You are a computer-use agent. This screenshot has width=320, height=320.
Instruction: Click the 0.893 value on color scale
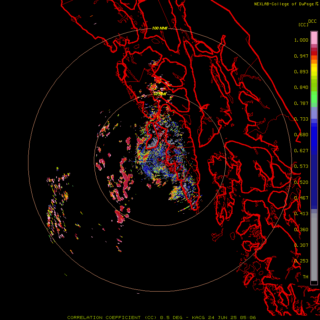coord(301,71)
